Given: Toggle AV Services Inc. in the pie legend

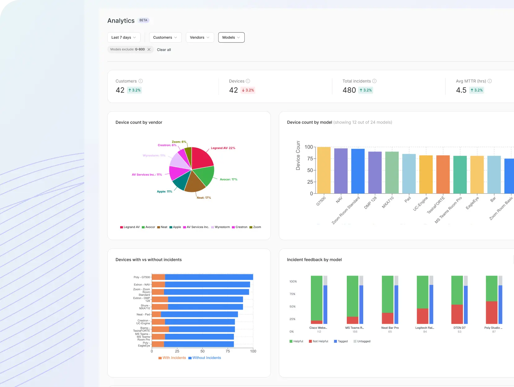Looking at the screenshot, I should tap(196, 227).
